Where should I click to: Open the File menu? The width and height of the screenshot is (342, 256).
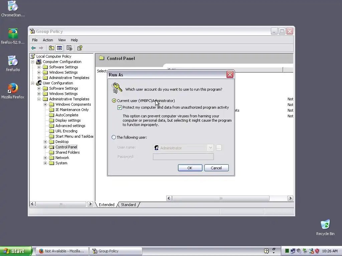pyautogui.click(x=35, y=40)
